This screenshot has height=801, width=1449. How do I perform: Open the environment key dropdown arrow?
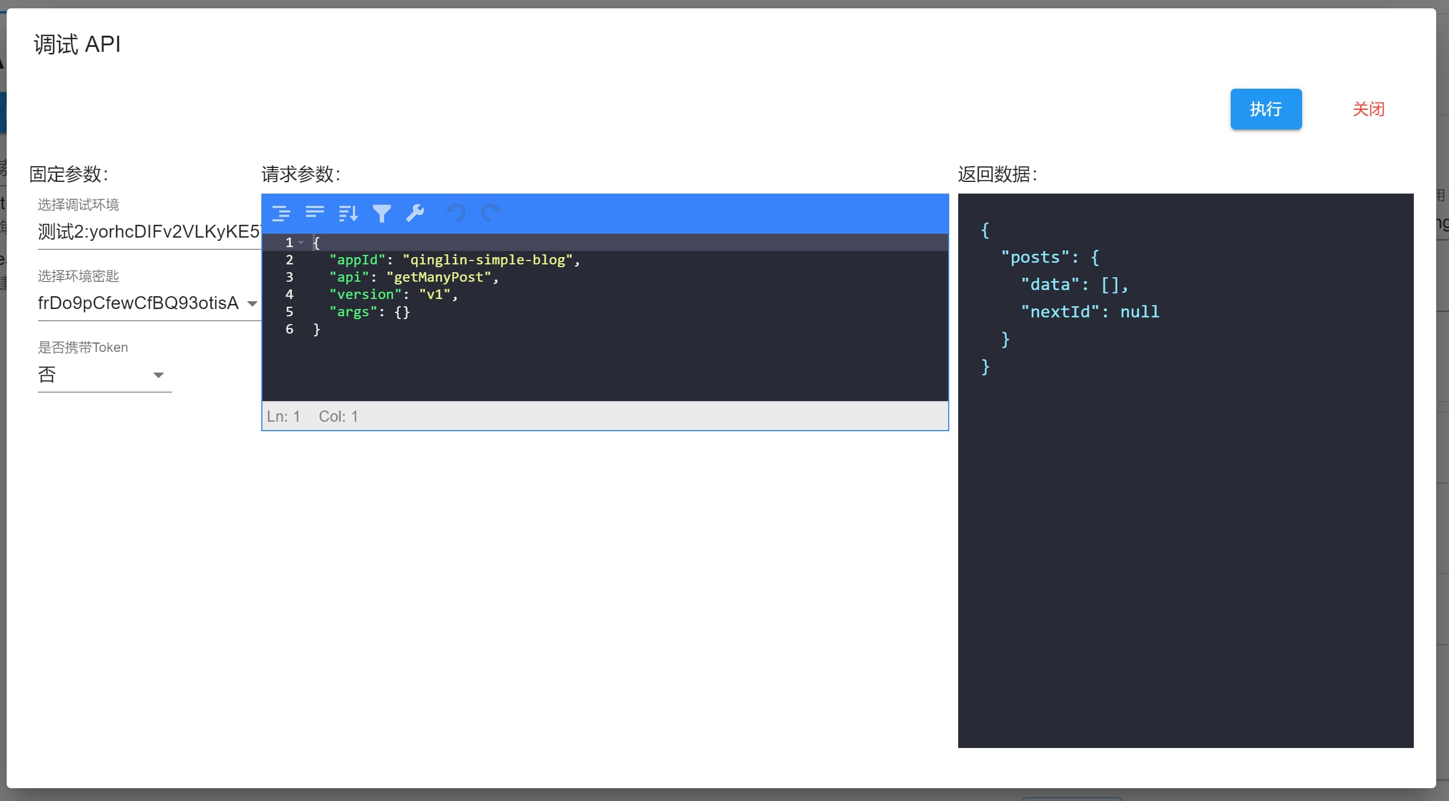(x=252, y=303)
